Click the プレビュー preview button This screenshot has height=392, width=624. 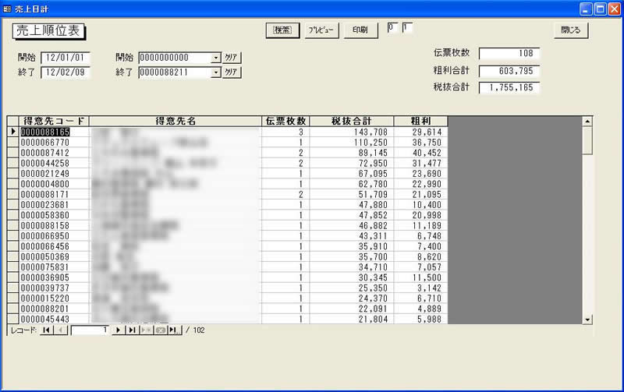321,30
